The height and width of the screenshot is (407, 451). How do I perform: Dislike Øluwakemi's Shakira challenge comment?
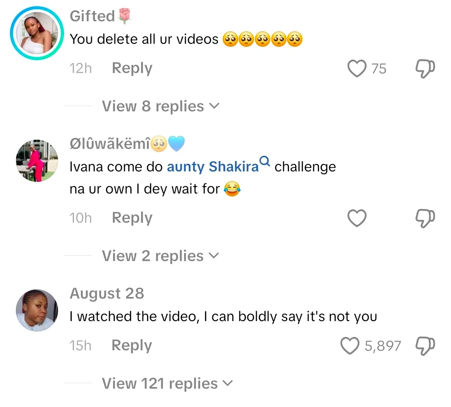[x=426, y=218]
